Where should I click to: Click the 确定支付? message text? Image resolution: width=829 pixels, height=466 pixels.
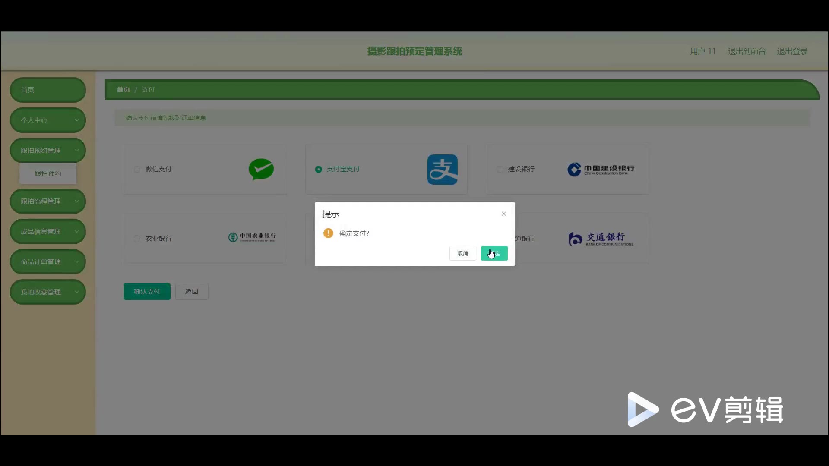click(x=354, y=233)
